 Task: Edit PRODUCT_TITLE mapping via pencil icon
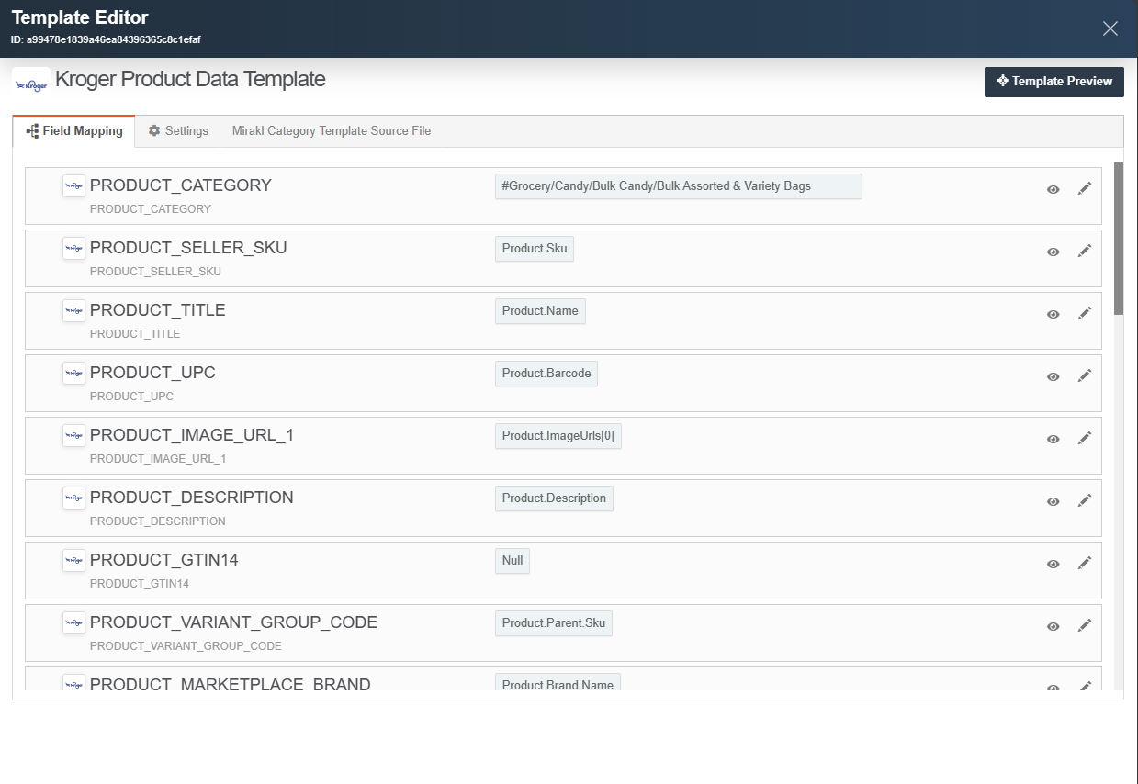click(1085, 313)
